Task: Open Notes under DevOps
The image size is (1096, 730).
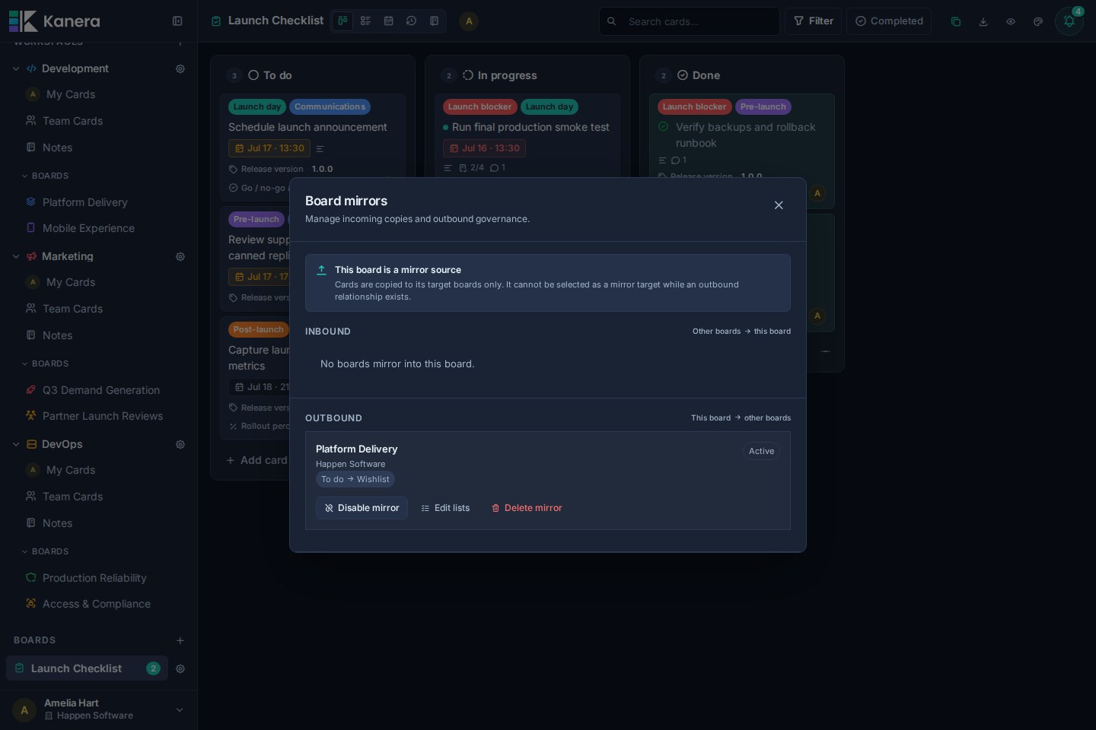Action: pyautogui.click(x=57, y=523)
